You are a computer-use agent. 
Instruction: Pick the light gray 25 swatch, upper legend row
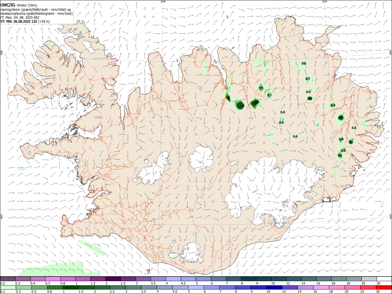tap(369, 279)
